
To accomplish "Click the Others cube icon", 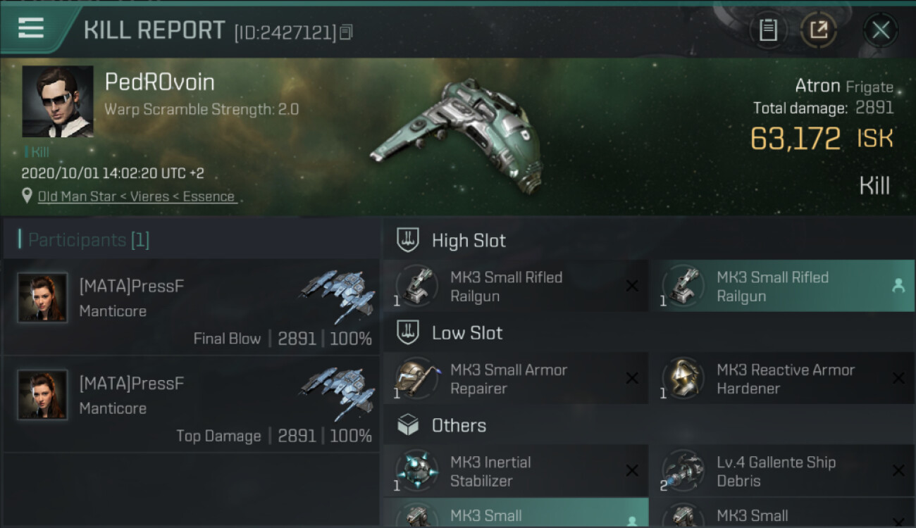I will tap(408, 425).
